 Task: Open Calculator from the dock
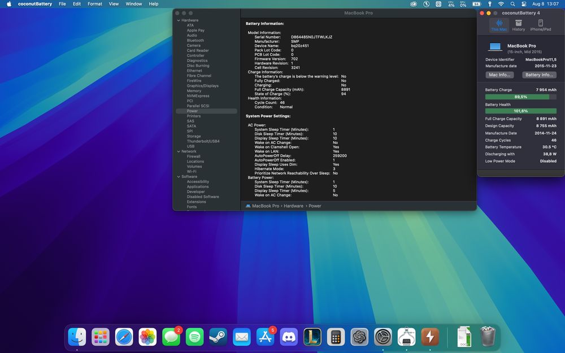[x=336, y=337]
